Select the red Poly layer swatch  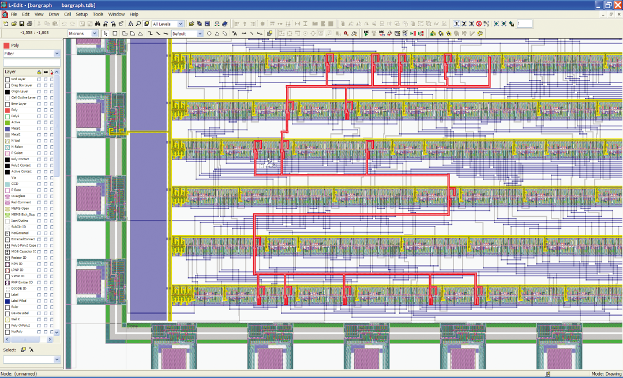pyautogui.click(x=7, y=110)
